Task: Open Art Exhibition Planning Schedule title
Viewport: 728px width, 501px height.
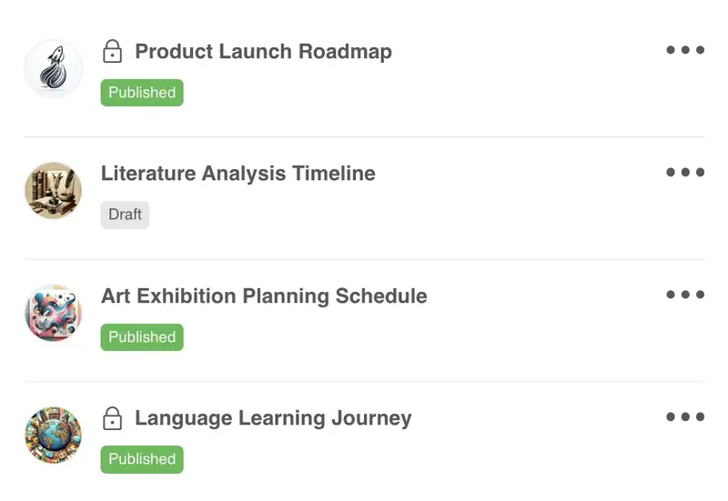Action: tap(264, 296)
